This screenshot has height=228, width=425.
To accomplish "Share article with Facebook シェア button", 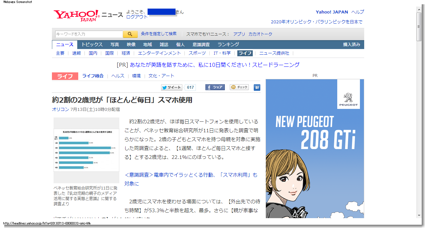I will coord(215,87).
